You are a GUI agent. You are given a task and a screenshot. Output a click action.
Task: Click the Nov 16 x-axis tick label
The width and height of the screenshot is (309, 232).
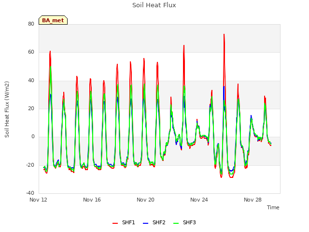tap(92, 200)
